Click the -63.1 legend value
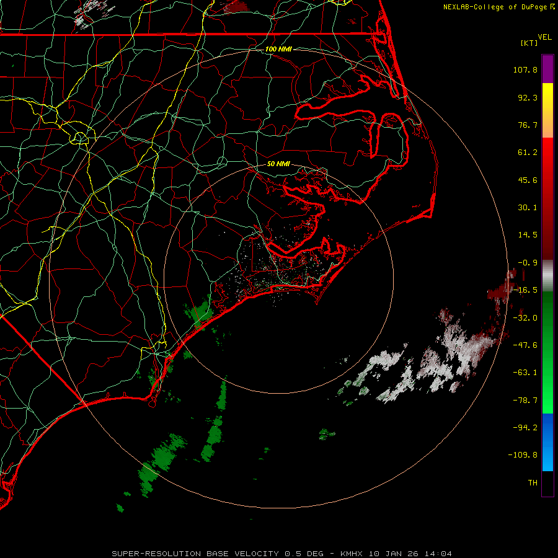558x558 pixels. click(x=525, y=373)
